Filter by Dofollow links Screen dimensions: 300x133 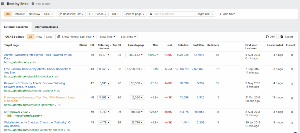pyautogui.click(x=19, y=14)
